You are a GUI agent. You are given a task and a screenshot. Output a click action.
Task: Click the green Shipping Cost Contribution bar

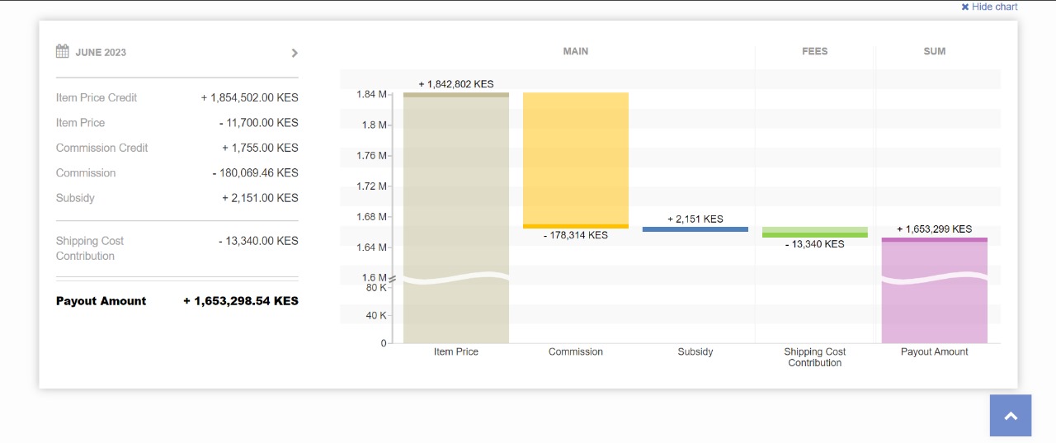815,232
